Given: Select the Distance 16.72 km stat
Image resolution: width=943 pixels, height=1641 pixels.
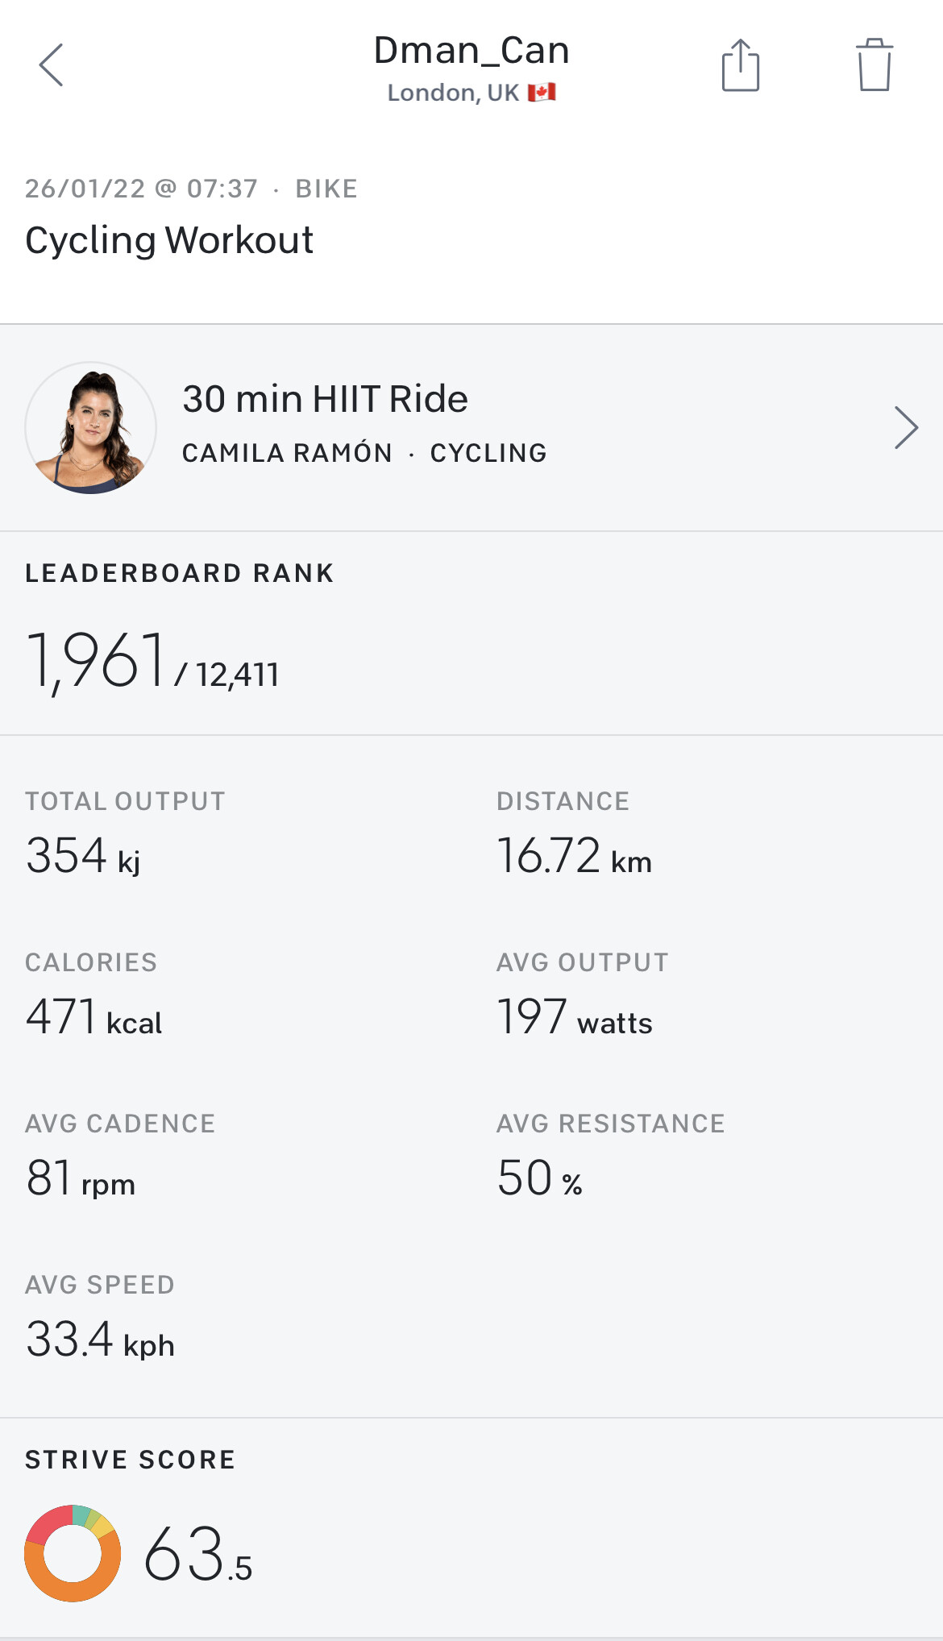Looking at the screenshot, I should tap(574, 856).
